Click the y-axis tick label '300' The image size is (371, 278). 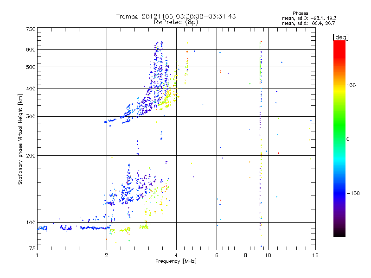click(x=31, y=117)
